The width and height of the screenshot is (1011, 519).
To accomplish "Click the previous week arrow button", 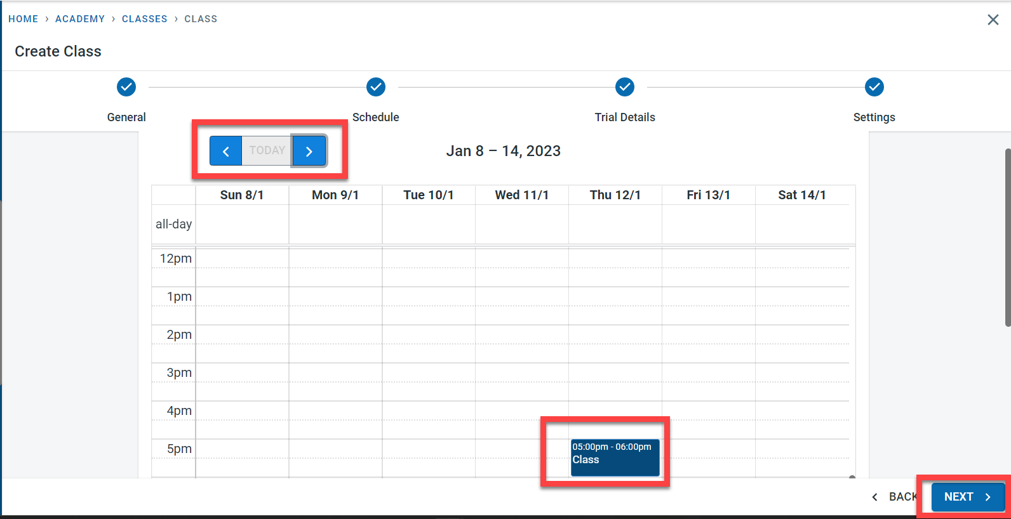I will click(225, 151).
